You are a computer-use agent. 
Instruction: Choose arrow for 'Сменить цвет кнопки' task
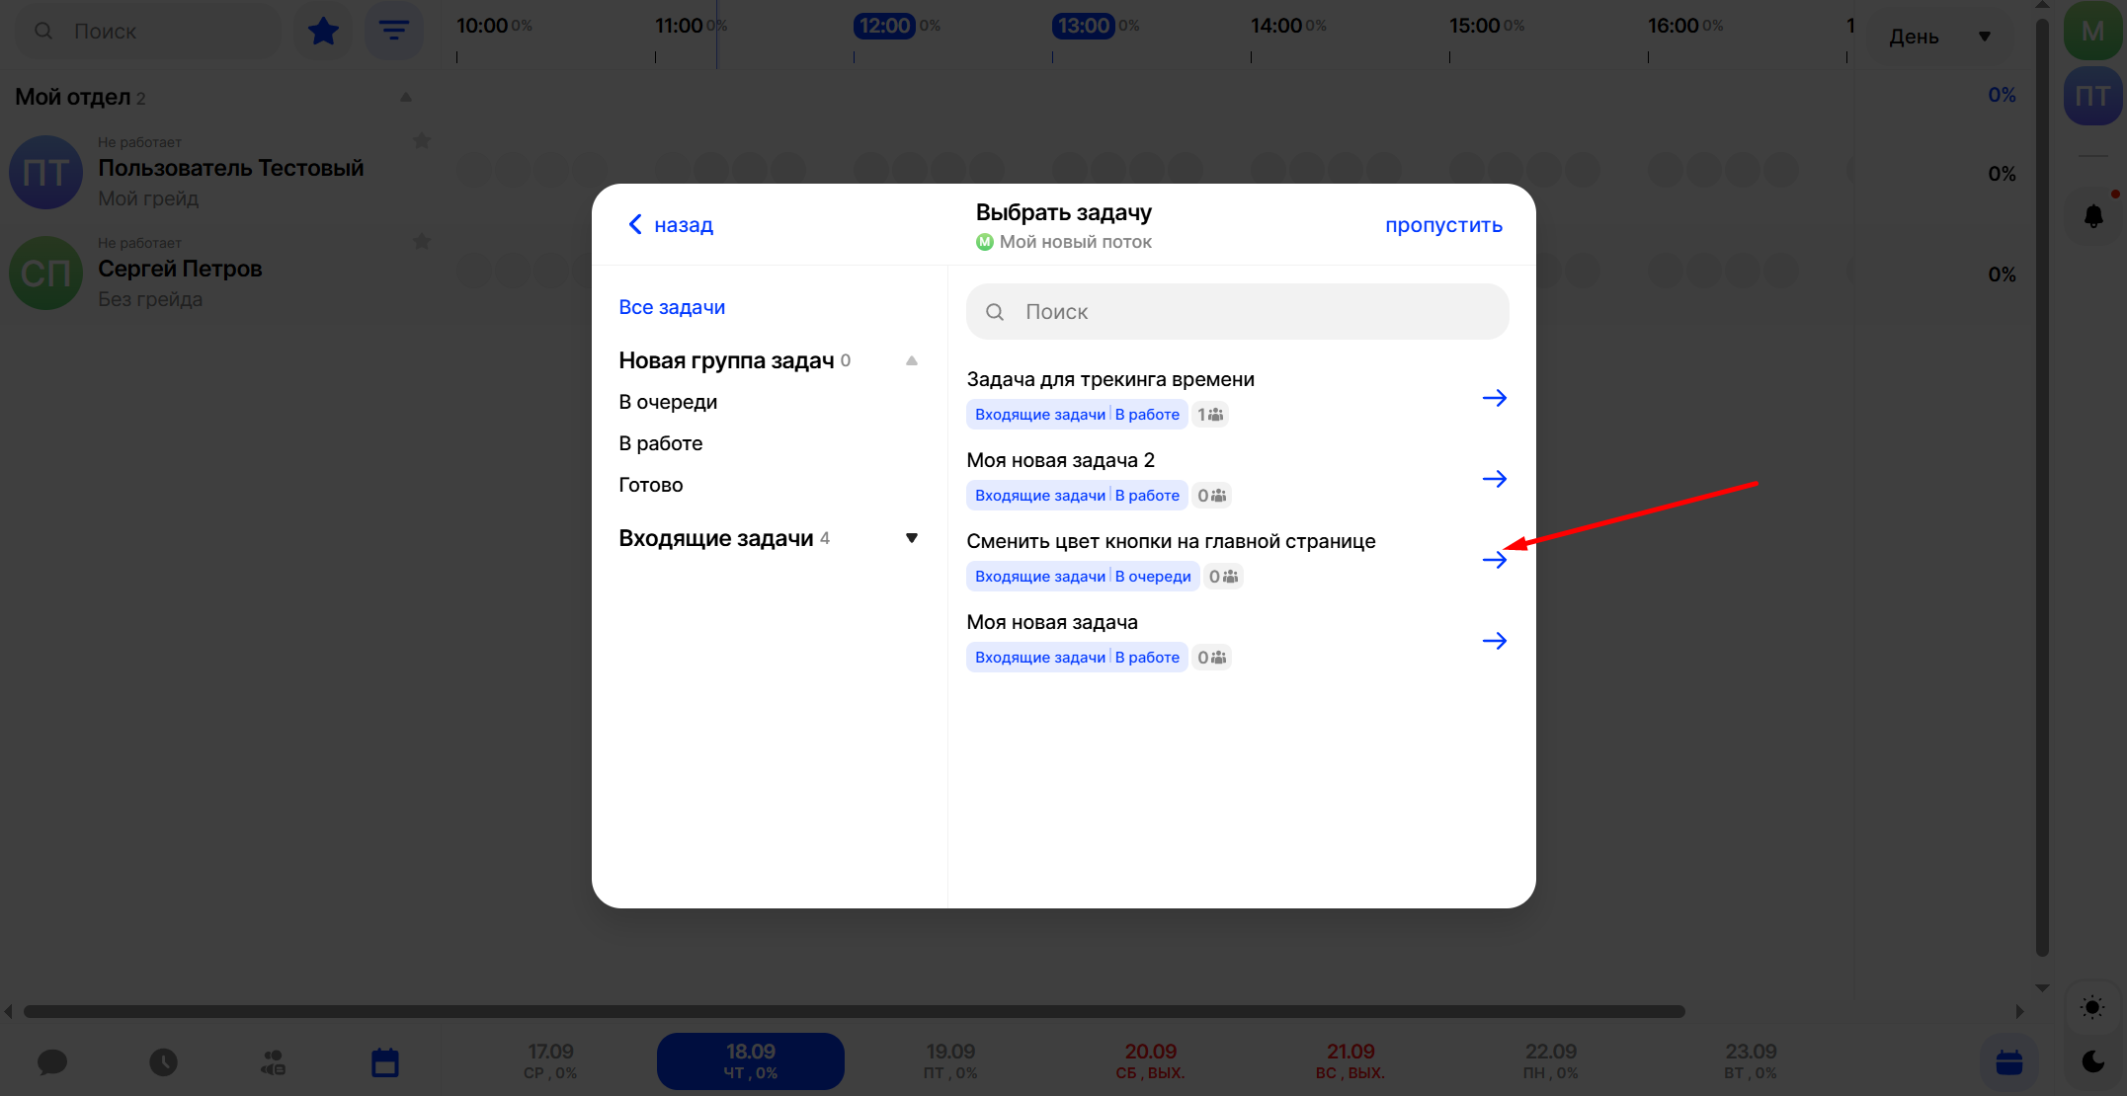coord(1494,560)
